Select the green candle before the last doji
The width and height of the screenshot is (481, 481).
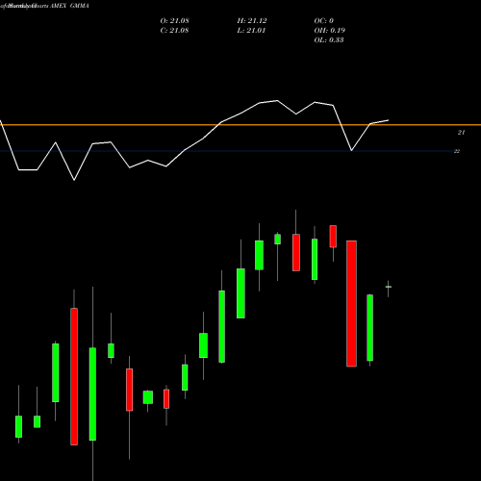[370, 328]
